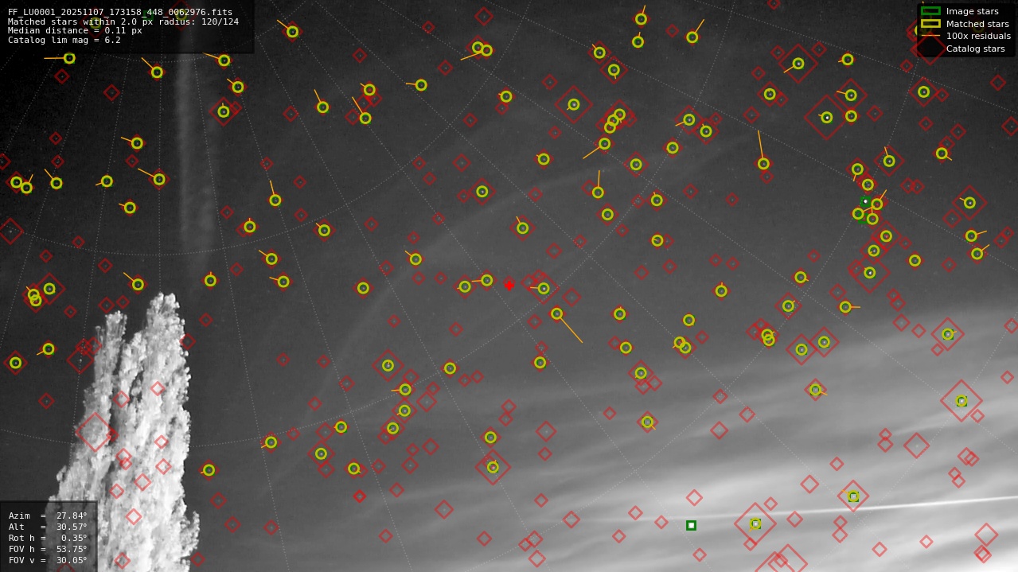Click the yellow Matched stars legend marker
This screenshot has width=1018, height=572.
click(x=930, y=24)
